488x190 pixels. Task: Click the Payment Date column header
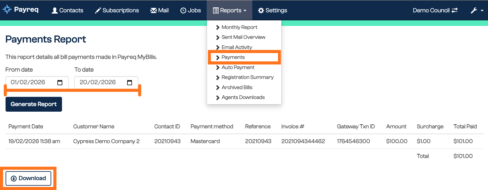tap(26, 126)
